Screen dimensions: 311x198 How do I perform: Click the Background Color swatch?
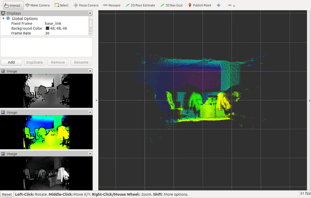point(48,28)
